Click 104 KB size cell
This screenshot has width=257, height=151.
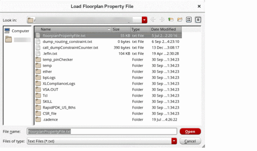[124, 54]
